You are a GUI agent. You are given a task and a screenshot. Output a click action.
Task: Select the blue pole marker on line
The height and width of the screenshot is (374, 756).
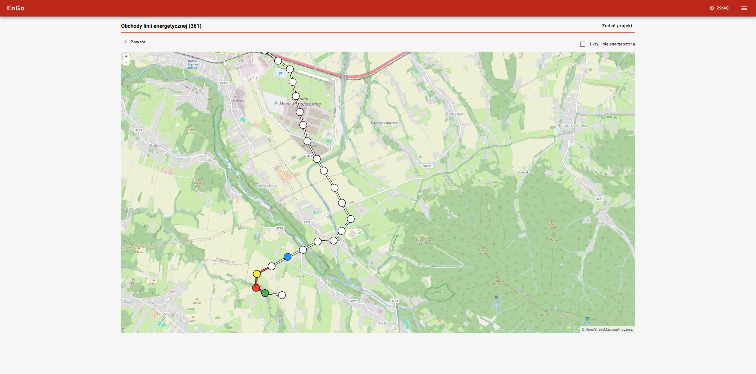(287, 257)
